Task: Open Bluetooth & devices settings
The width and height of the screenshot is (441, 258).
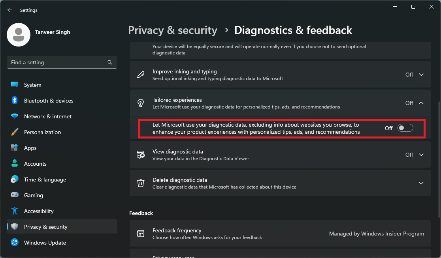Action: click(x=48, y=101)
